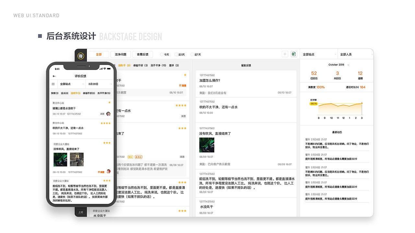Tap 评价反馈 title on phone
The height and width of the screenshot is (233, 415).
80,76
